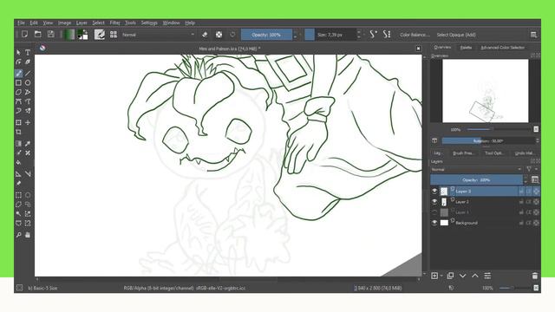Open layer properties icon at Layers bottom

tap(487, 276)
